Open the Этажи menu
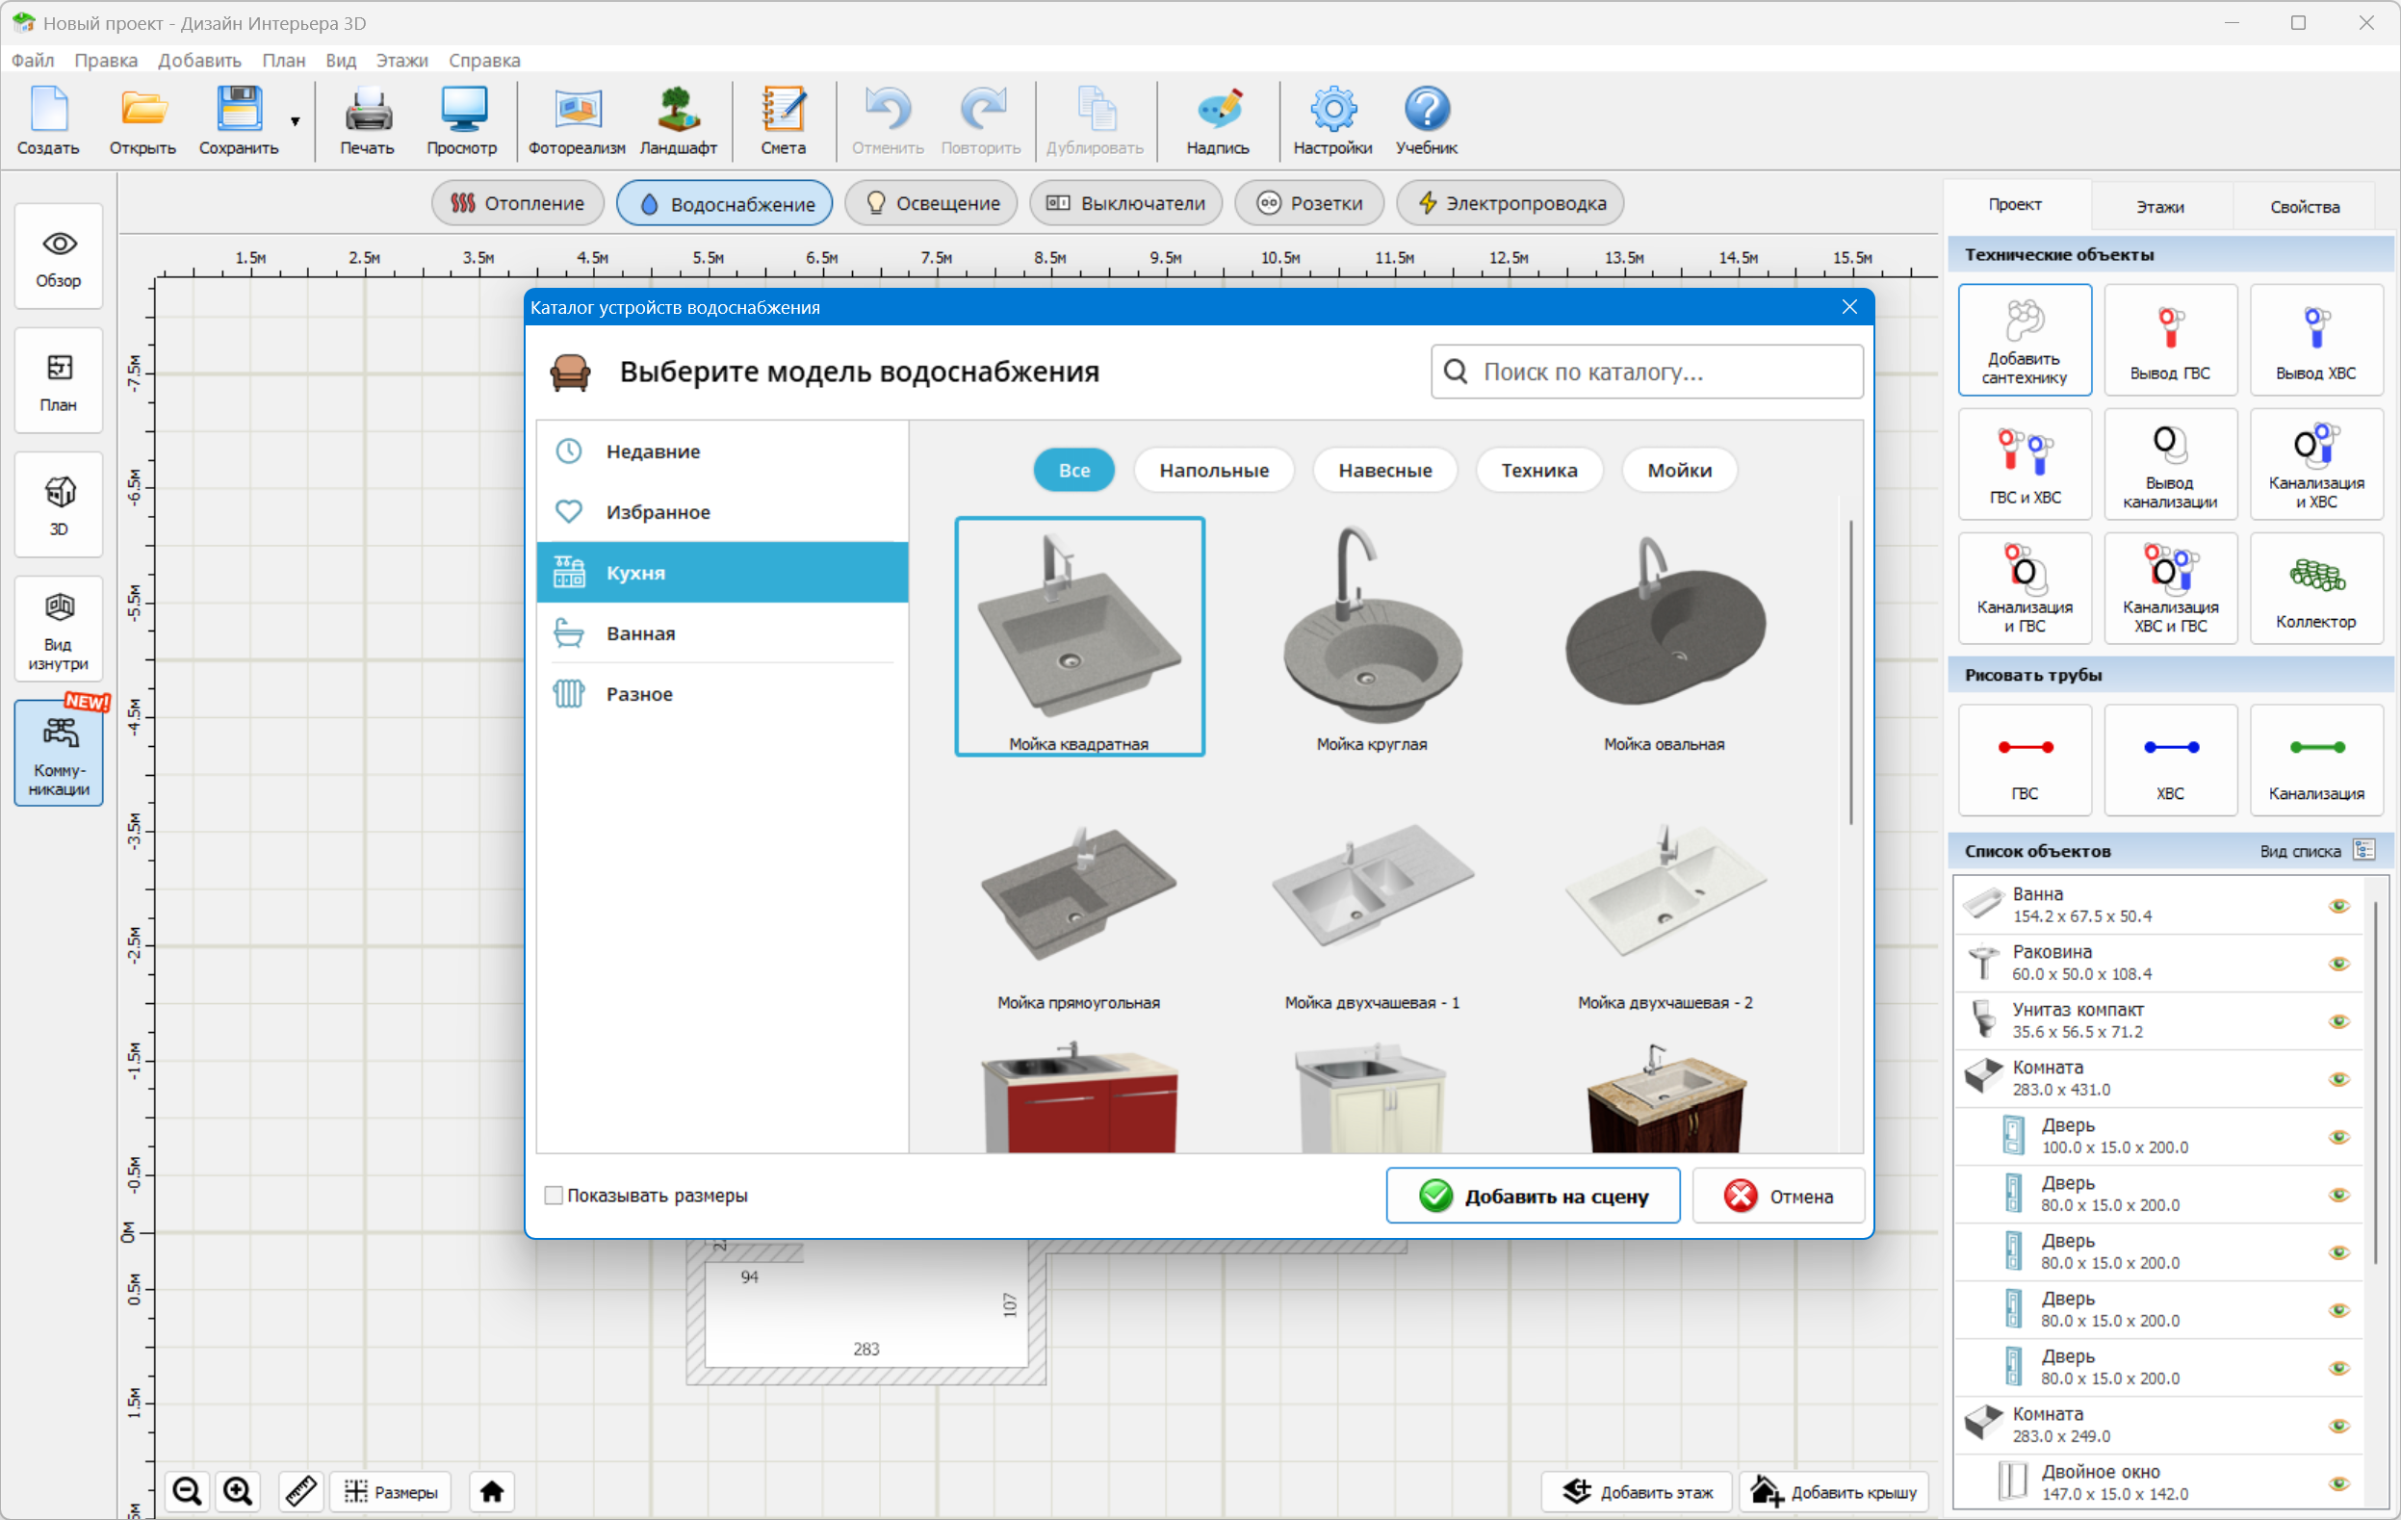Image resolution: width=2401 pixels, height=1520 pixels. (x=400, y=60)
